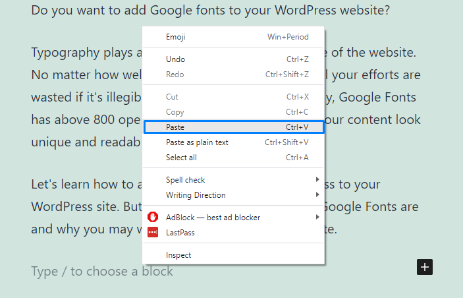
Task: Click the 'Do you want to add Google fonts' paragraph
Action: point(211,11)
